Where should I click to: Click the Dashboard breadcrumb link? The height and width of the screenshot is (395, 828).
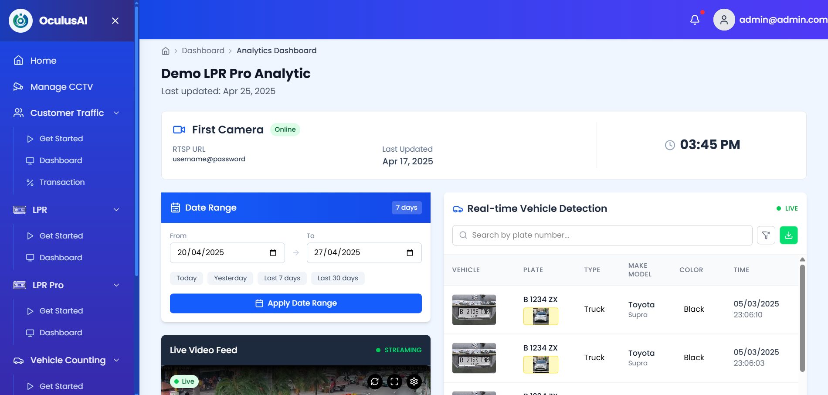[x=203, y=51]
